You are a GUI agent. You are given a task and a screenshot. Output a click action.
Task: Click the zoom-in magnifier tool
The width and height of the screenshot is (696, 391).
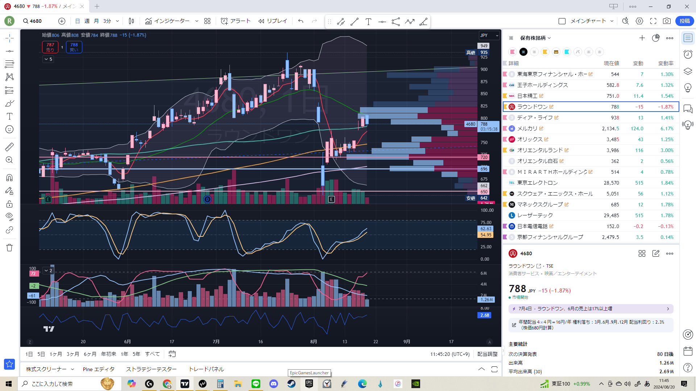coord(9,160)
